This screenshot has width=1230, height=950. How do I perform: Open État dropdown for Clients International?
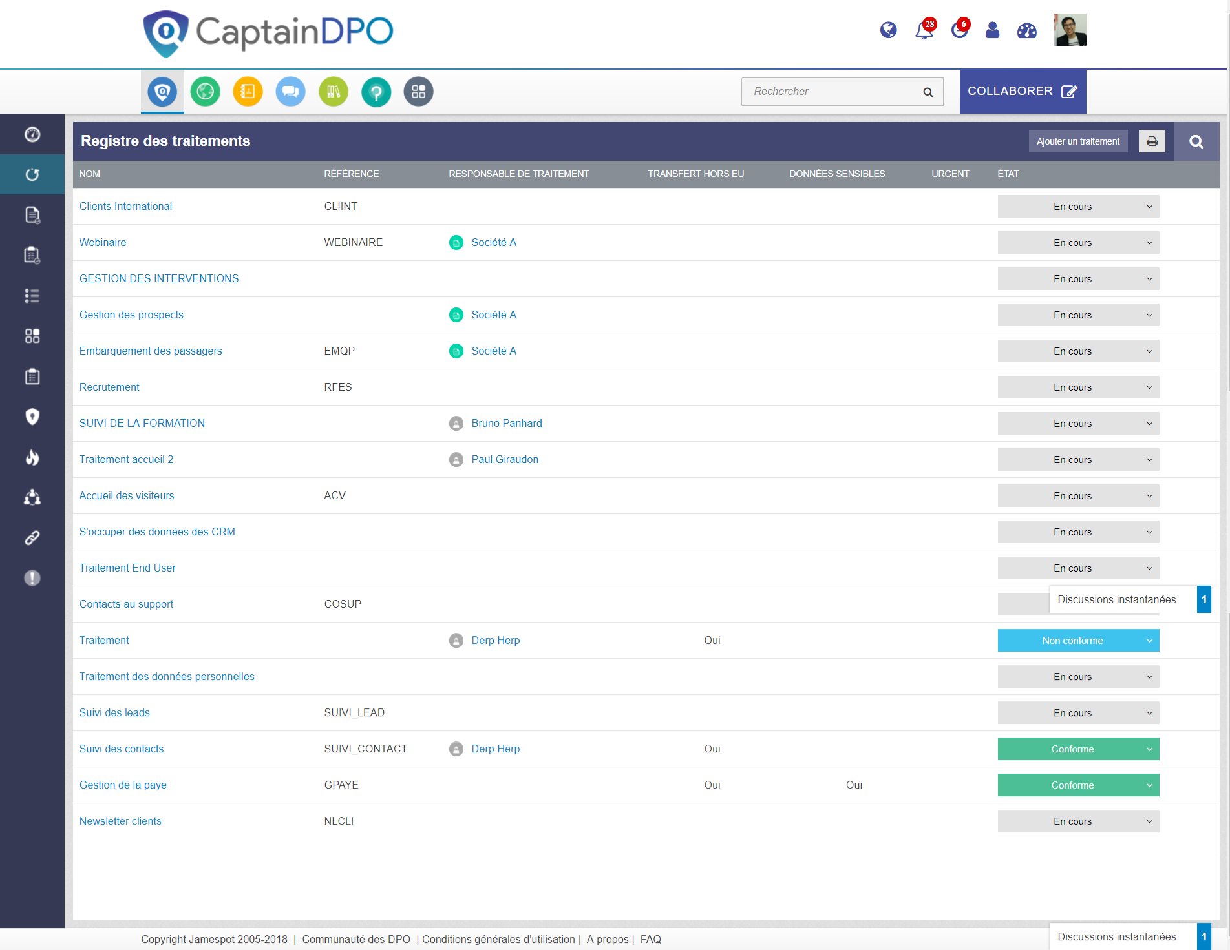1078,207
